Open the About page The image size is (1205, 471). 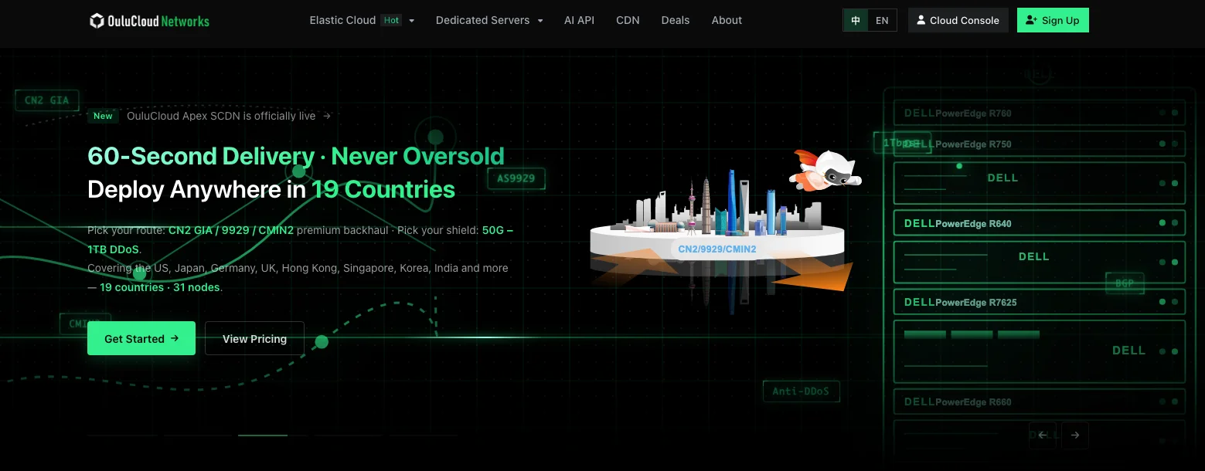(727, 20)
